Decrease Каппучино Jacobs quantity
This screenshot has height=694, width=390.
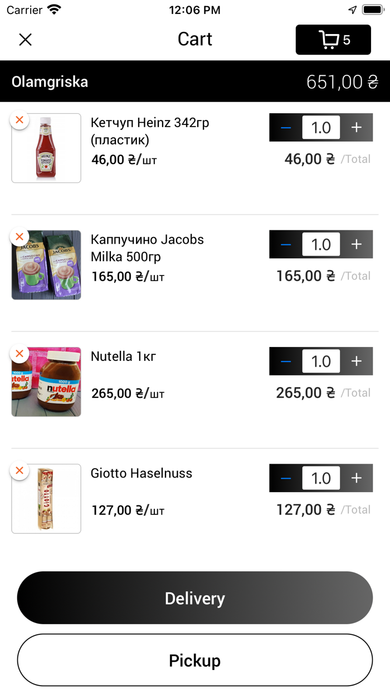tap(286, 244)
